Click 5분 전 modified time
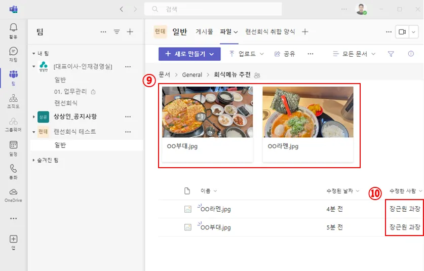The width and height of the screenshot is (424, 271). (x=334, y=227)
